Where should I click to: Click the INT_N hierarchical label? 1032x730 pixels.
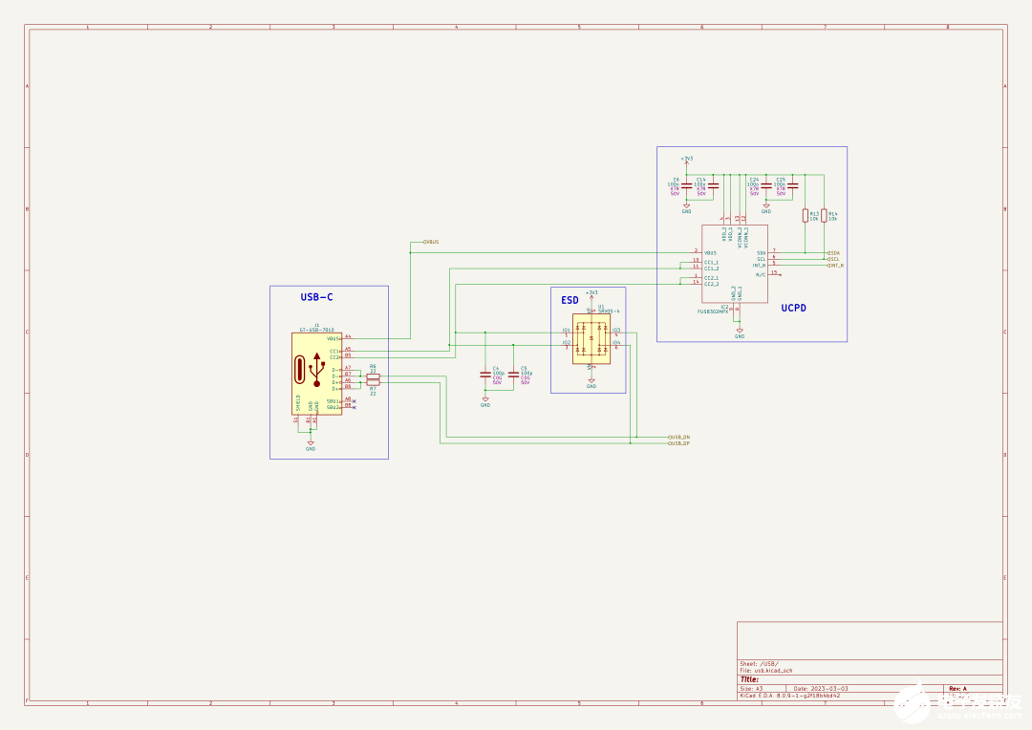[835, 266]
